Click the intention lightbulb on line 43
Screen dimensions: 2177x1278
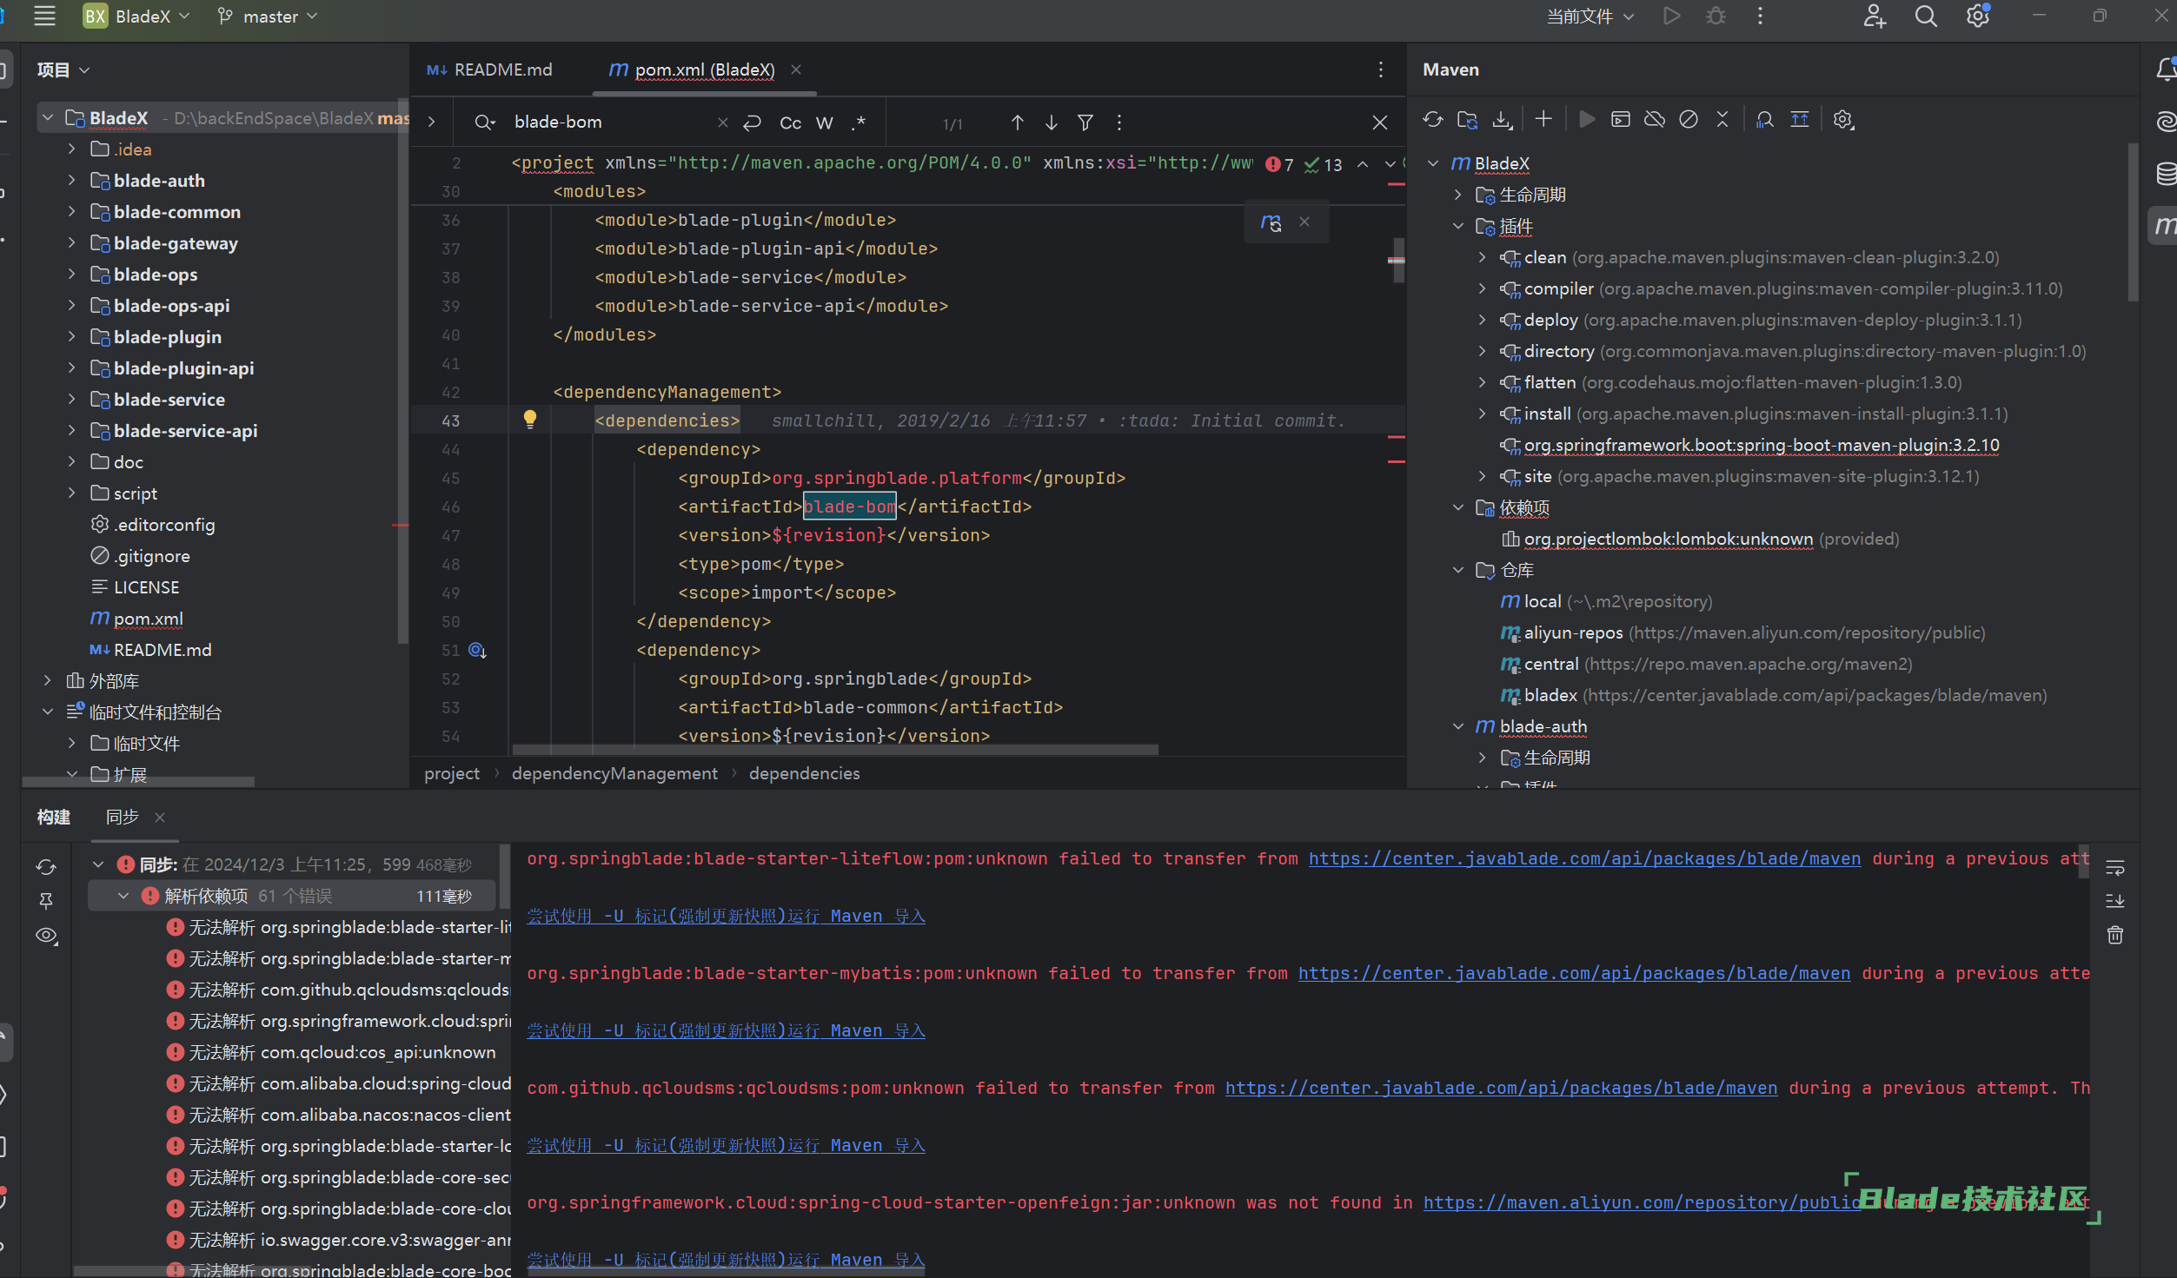click(529, 420)
